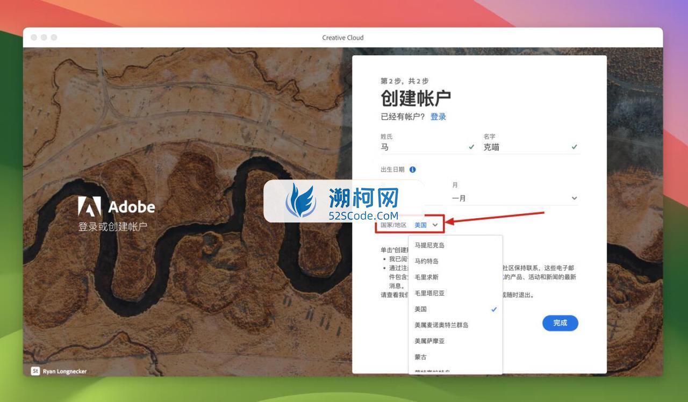Expand the 国家/地区 country dropdown
Screen dimensions: 688x402
426,225
